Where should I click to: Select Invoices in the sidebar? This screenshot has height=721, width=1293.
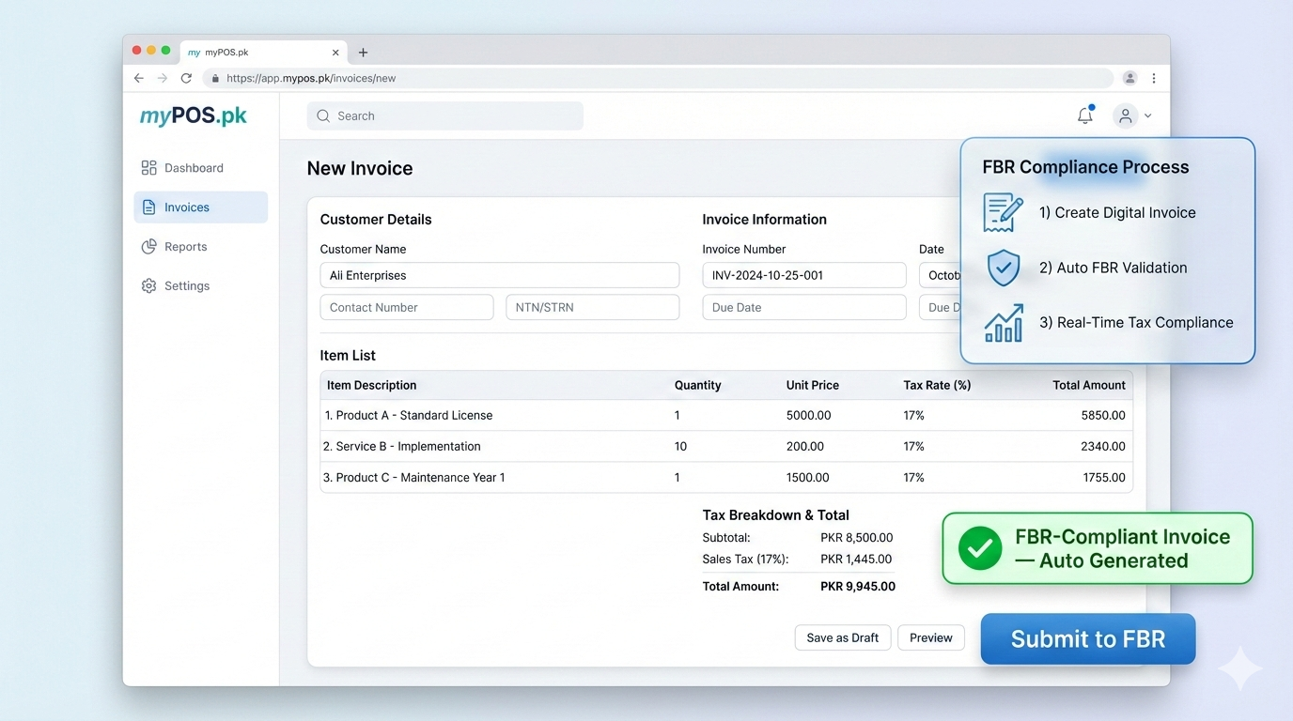(x=200, y=207)
